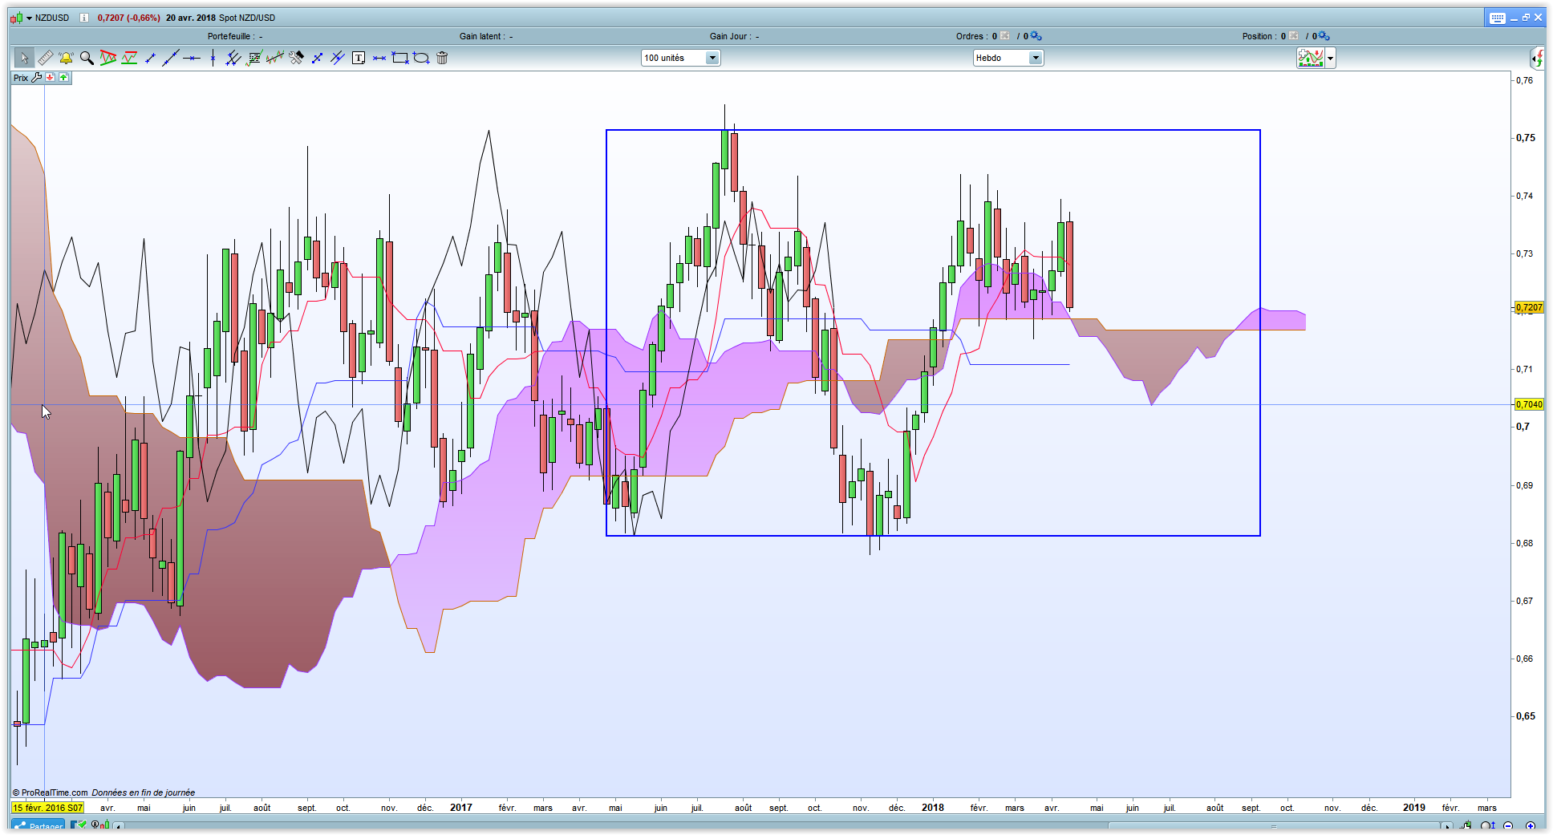Open the 100 unités quantity dropdown
The image size is (1553, 835).
click(x=681, y=58)
